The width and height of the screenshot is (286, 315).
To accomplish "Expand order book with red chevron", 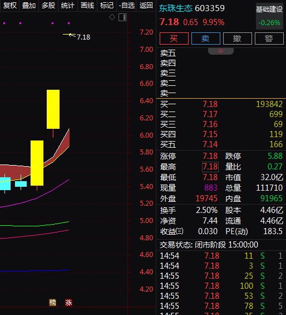I will coord(220,51).
